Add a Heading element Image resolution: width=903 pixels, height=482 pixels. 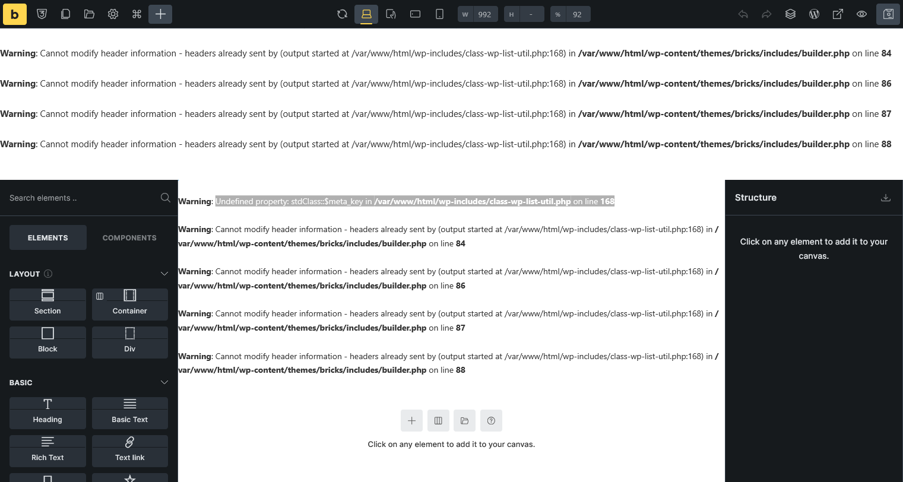point(47,413)
